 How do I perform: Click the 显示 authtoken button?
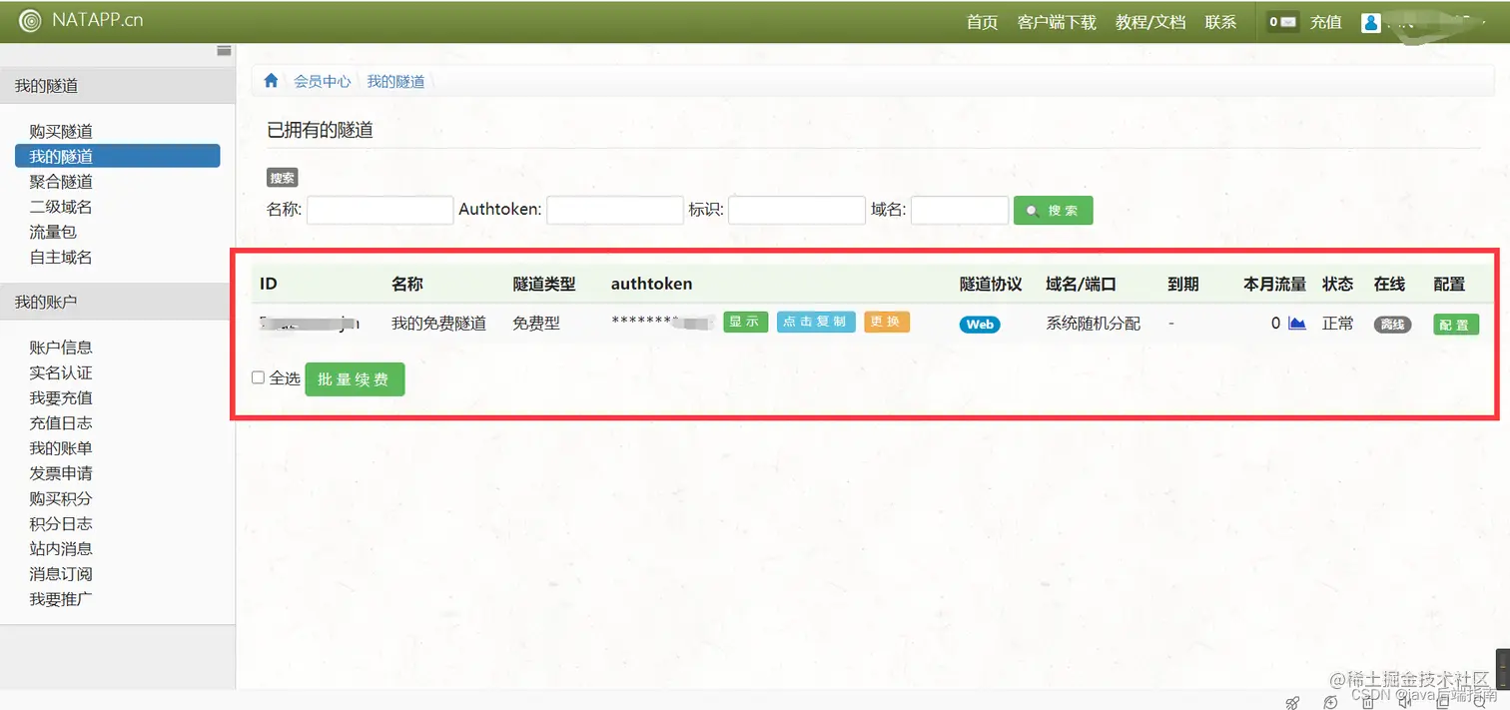pyautogui.click(x=746, y=322)
